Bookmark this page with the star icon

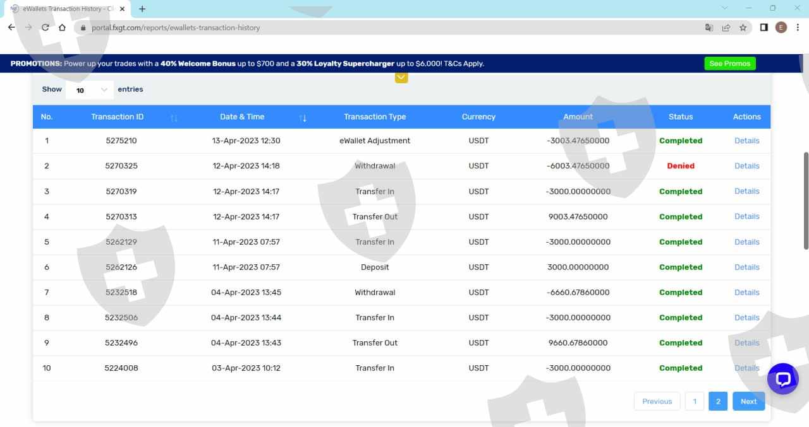point(743,28)
